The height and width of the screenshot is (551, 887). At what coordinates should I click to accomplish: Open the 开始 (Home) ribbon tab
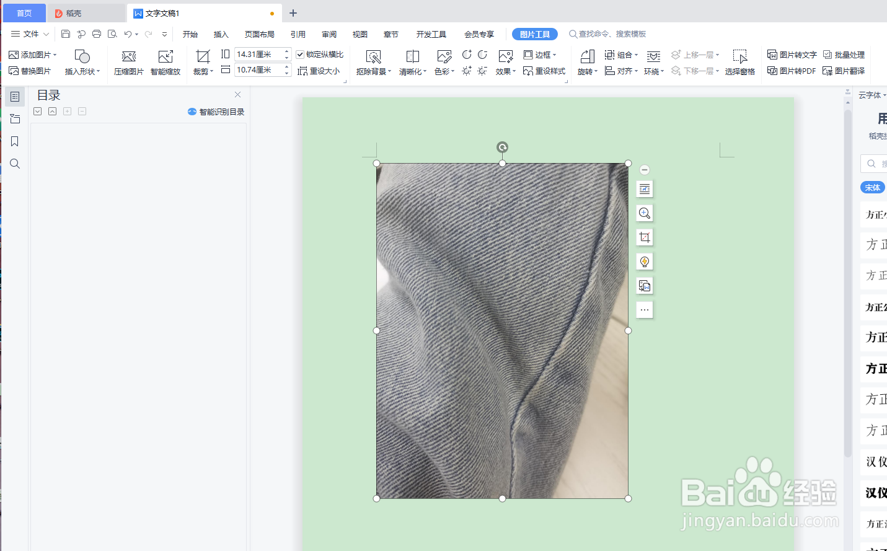tap(190, 34)
